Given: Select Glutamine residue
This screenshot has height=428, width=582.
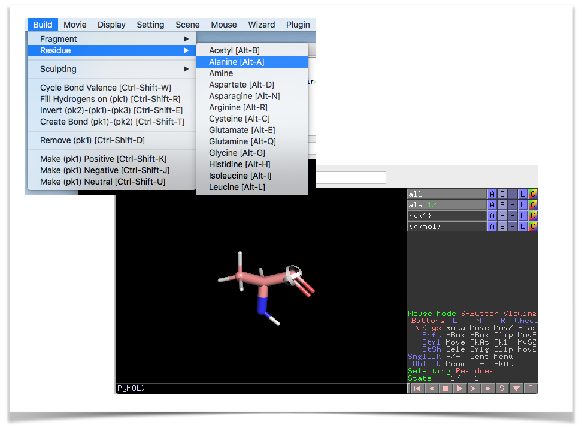Looking at the screenshot, I should (253, 141).
